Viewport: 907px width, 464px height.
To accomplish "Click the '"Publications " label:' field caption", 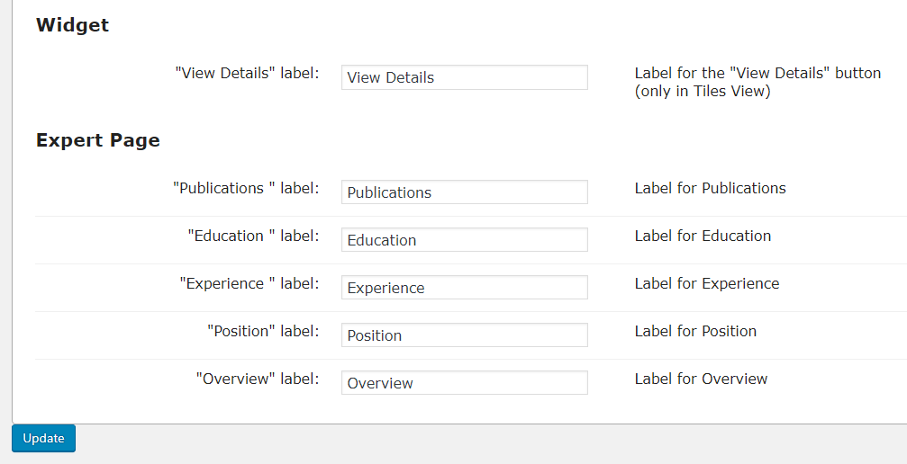I will point(246,188).
